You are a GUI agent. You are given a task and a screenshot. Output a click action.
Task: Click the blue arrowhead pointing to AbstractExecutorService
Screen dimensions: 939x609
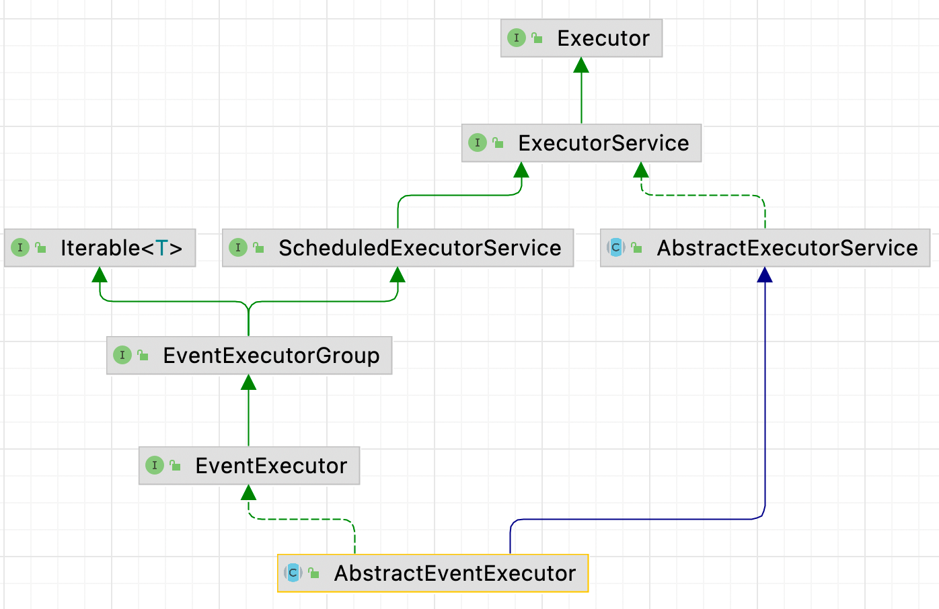[x=765, y=275]
